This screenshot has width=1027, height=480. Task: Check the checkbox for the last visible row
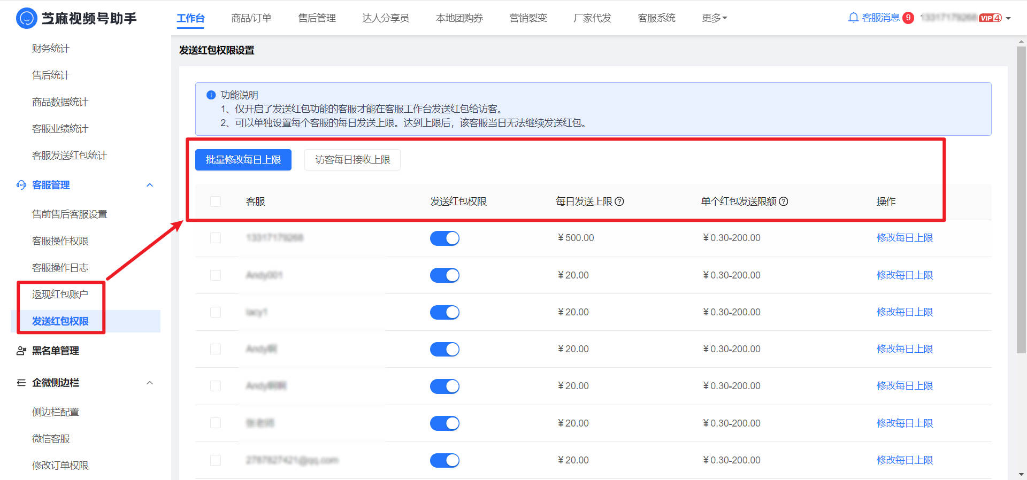216,460
